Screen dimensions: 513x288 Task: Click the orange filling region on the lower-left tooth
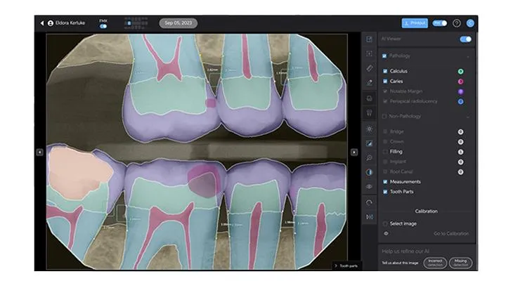pyautogui.click(x=79, y=171)
